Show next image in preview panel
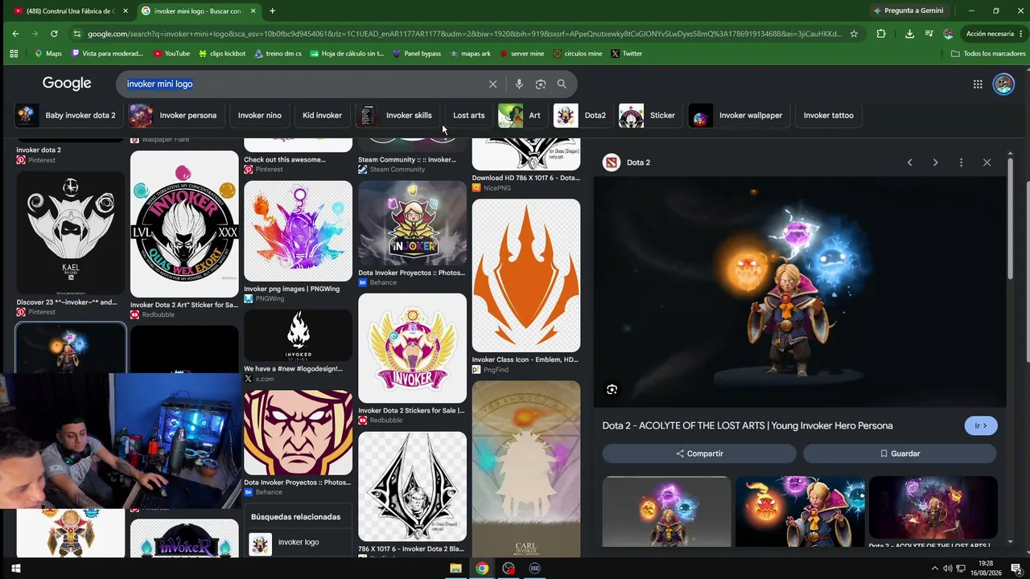Screen dimensions: 1030x579 pos(935,162)
